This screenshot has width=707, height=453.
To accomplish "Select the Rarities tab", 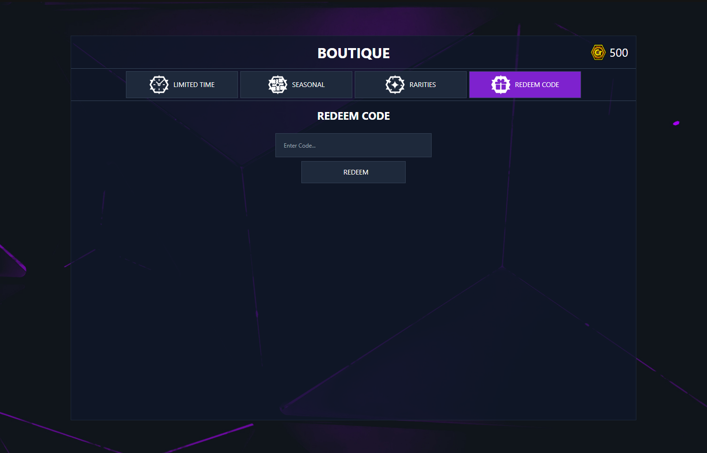I will (x=422, y=85).
